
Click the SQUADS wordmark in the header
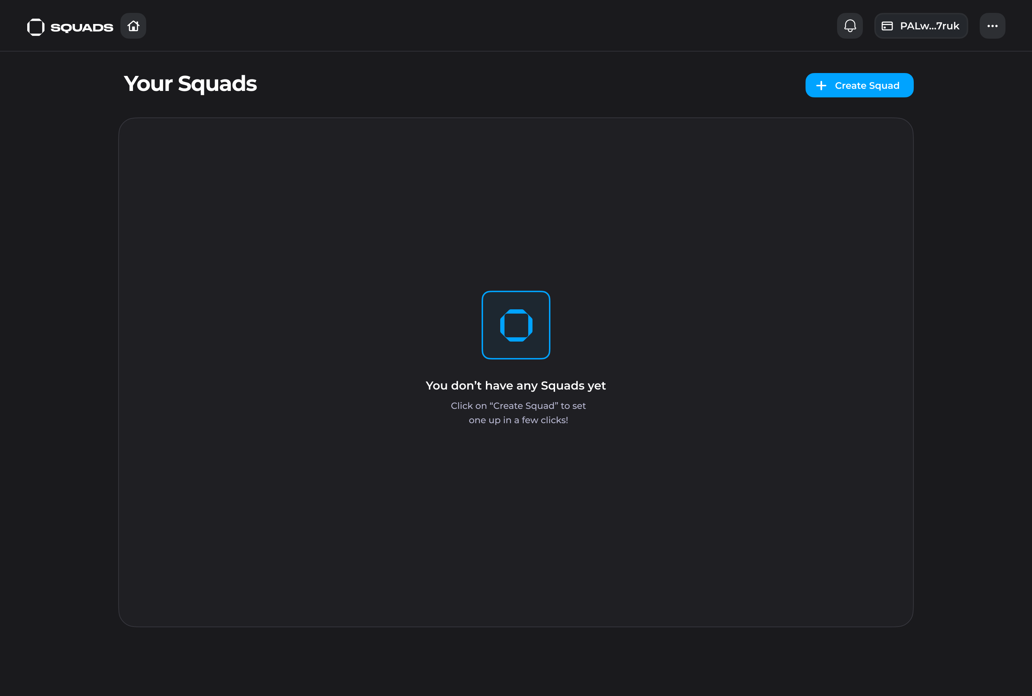click(x=82, y=28)
